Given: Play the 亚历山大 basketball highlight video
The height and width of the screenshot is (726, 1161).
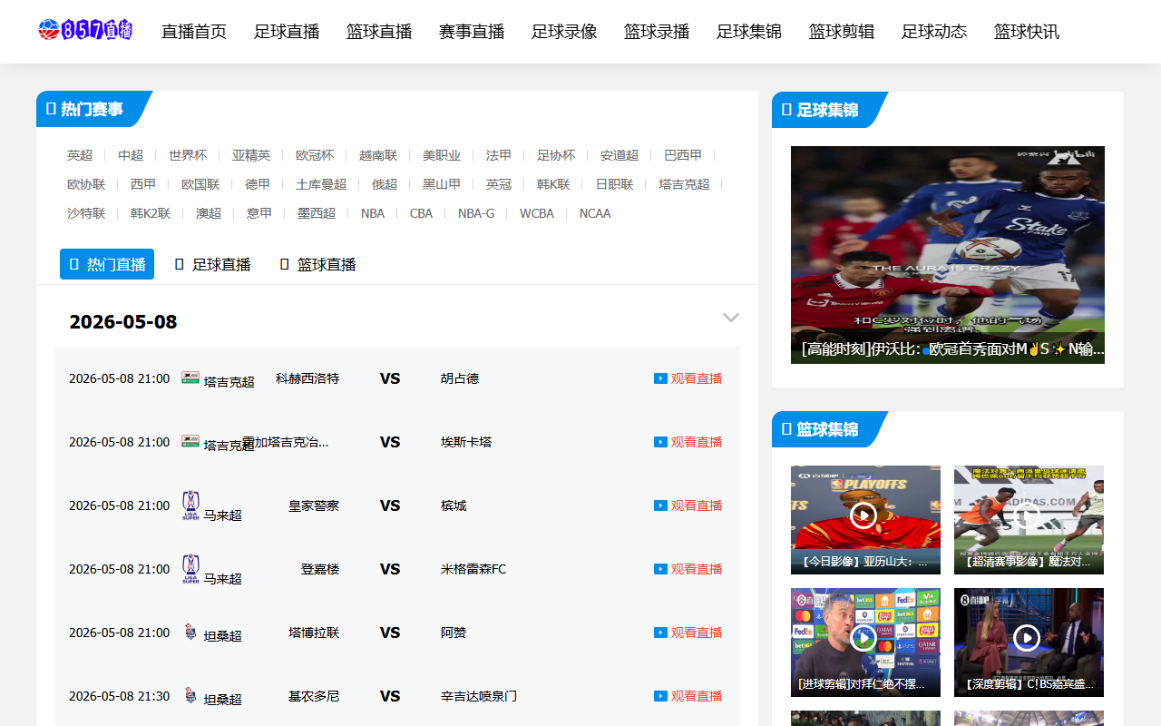Looking at the screenshot, I should (863, 515).
